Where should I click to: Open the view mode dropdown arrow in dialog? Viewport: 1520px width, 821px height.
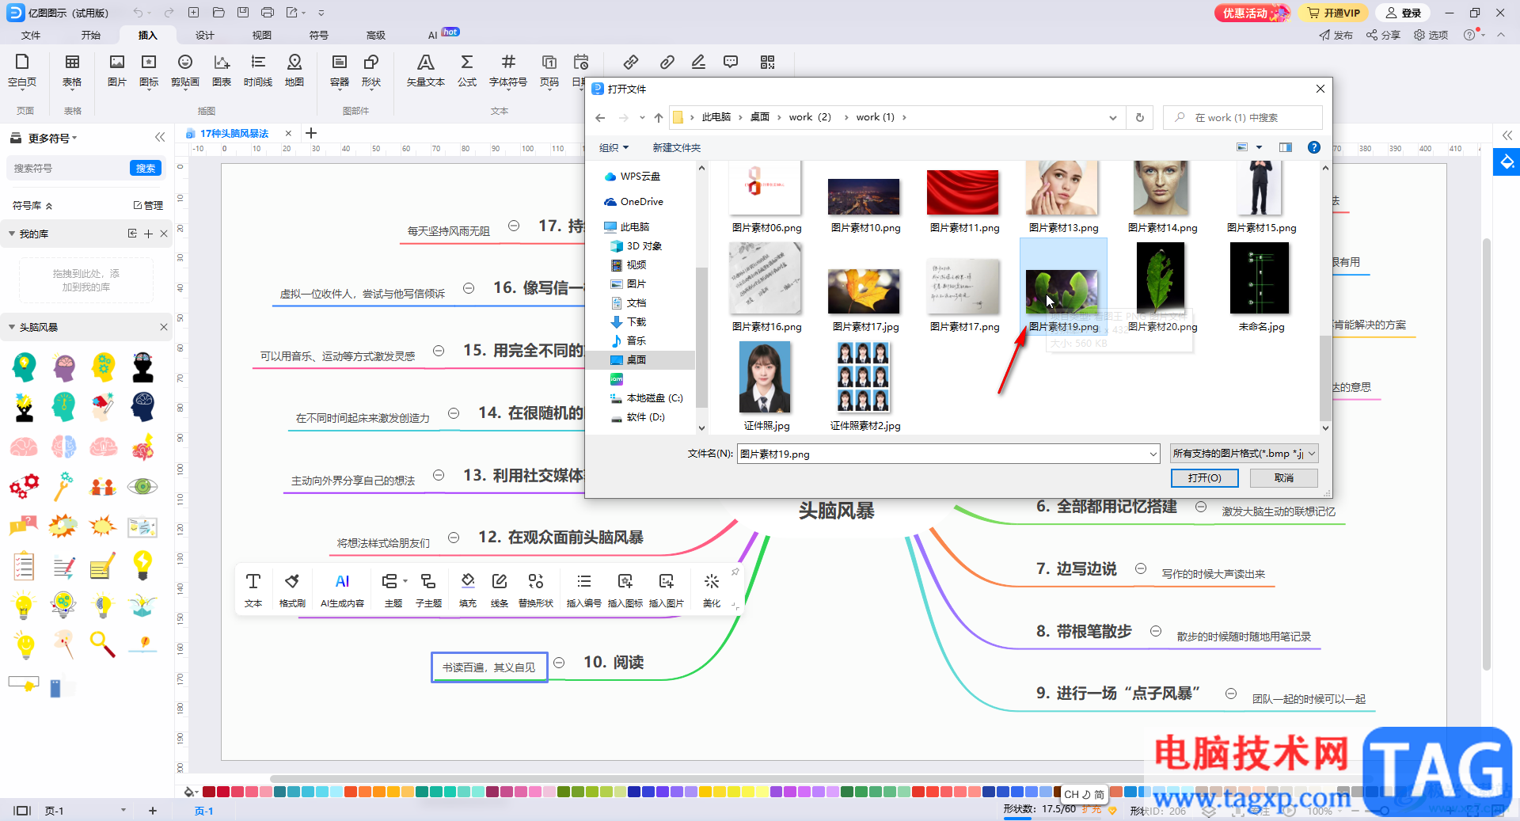pyautogui.click(x=1259, y=147)
